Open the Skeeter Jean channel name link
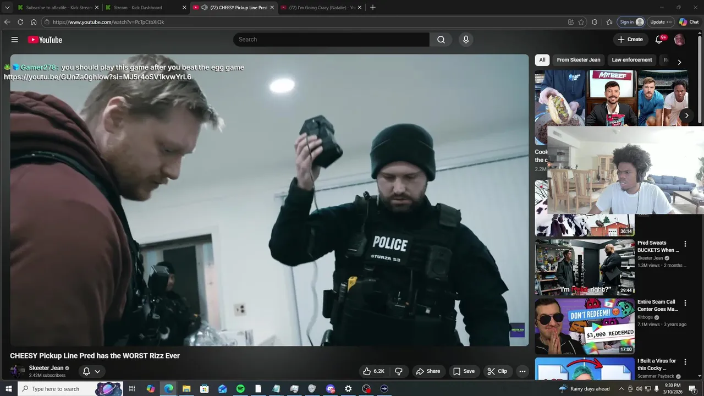The height and width of the screenshot is (396, 704). [x=46, y=368]
